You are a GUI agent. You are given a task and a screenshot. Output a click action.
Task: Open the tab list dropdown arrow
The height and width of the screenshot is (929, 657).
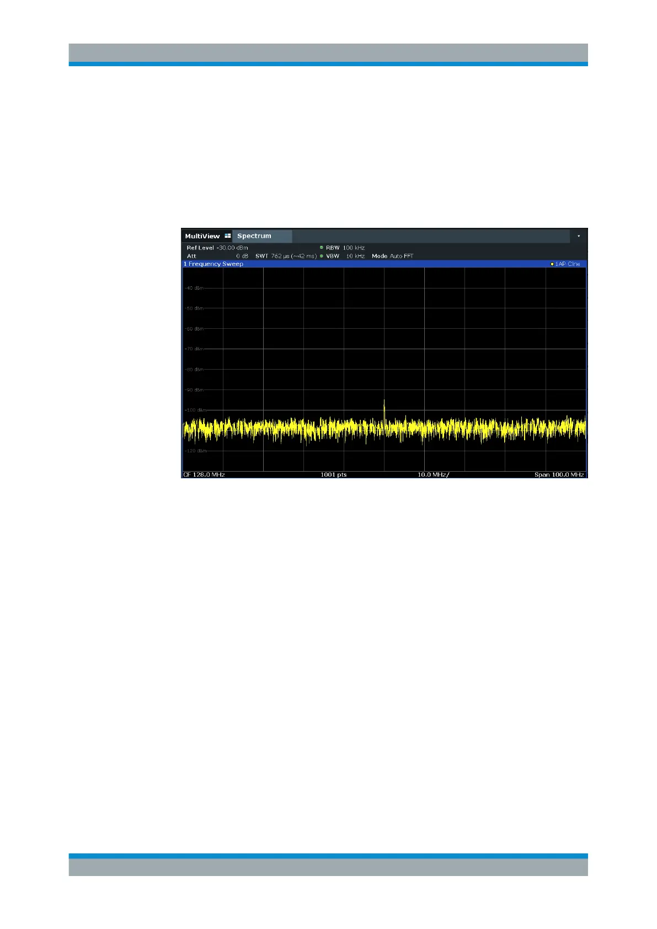coord(579,236)
